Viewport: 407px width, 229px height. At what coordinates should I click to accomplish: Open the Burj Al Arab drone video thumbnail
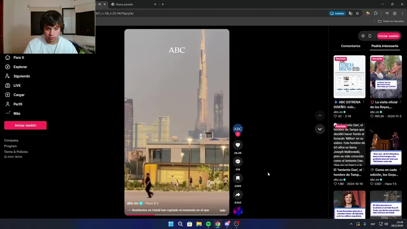(x=386, y=205)
